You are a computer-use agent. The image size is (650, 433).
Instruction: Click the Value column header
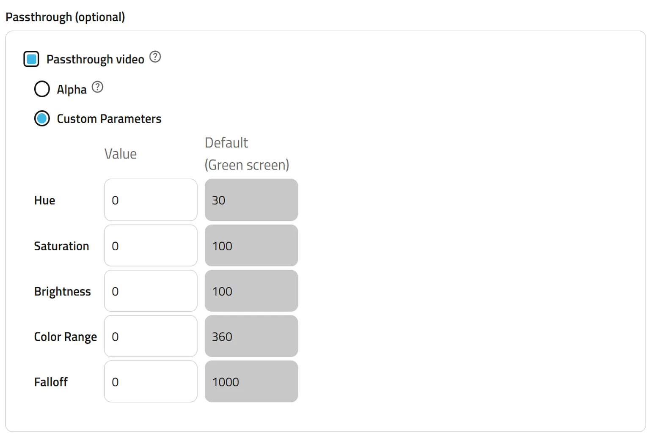click(121, 154)
